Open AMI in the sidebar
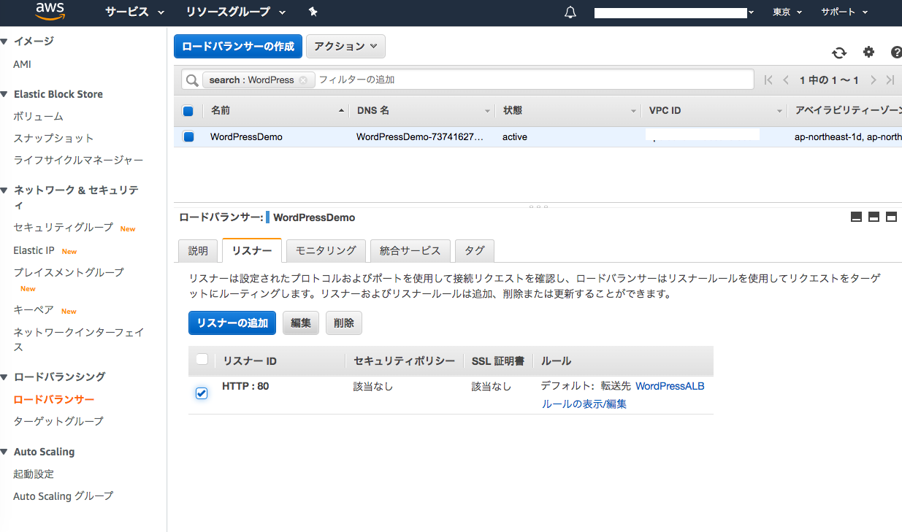The width and height of the screenshot is (902, 532). point(22,64)
